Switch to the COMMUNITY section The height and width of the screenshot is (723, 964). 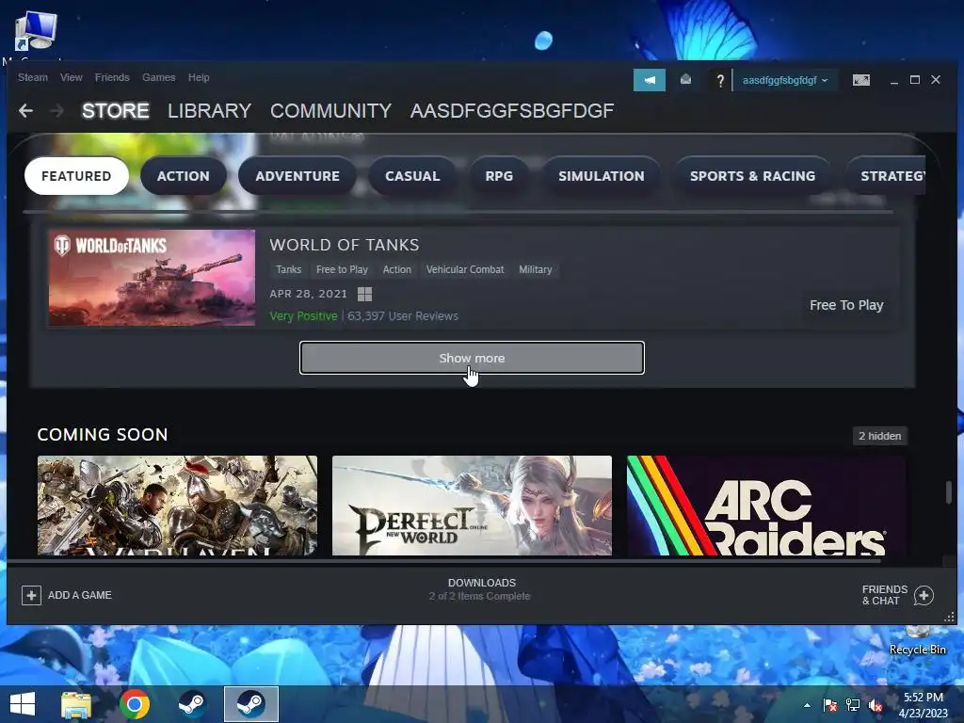coord(330,111)
